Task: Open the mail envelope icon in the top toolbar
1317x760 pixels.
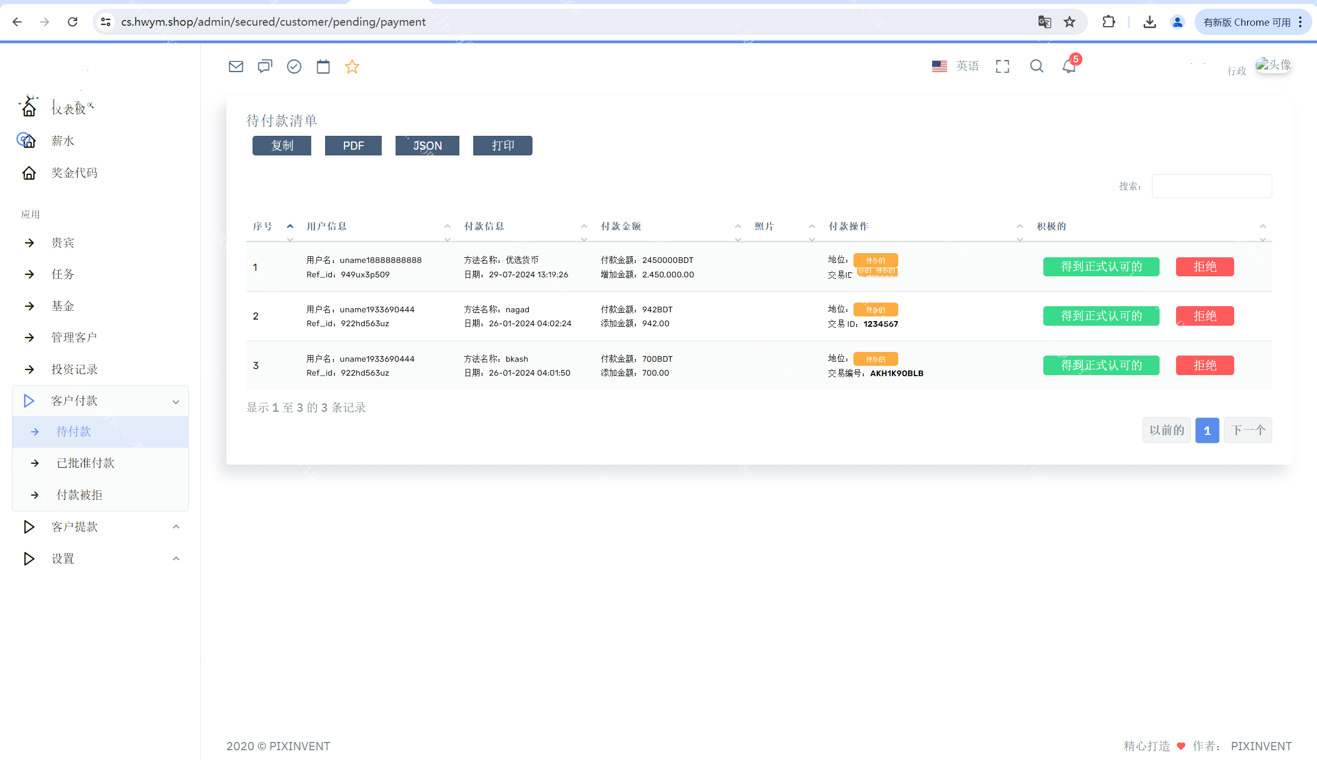Action: (236, 66)
